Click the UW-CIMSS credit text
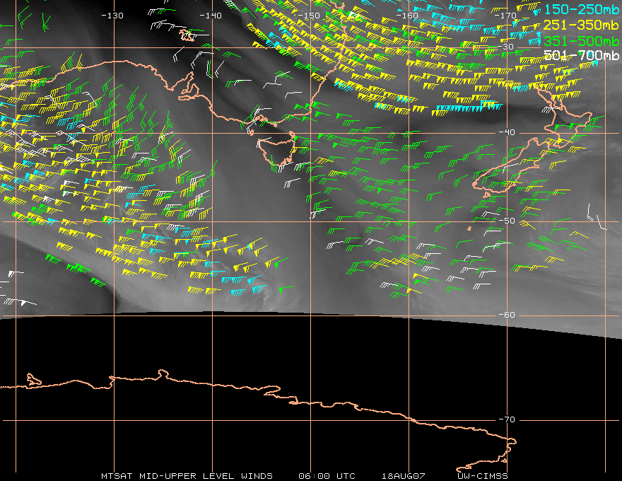Screen dimensions: 622x481 tap(482, 476)
